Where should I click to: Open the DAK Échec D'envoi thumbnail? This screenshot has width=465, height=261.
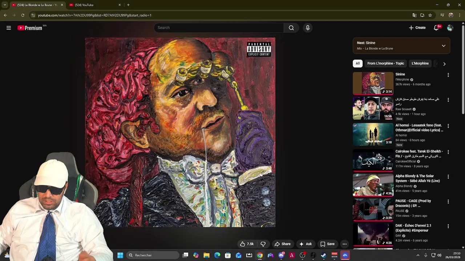[x=373, y=235]
